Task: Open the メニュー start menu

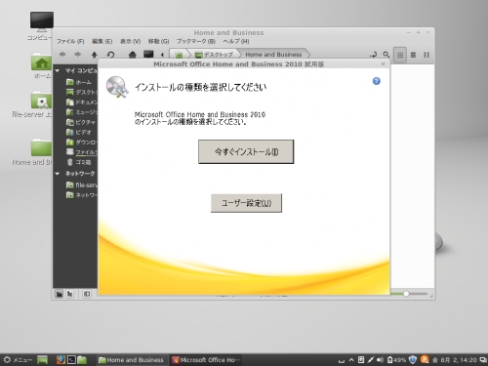Action: 18,360
